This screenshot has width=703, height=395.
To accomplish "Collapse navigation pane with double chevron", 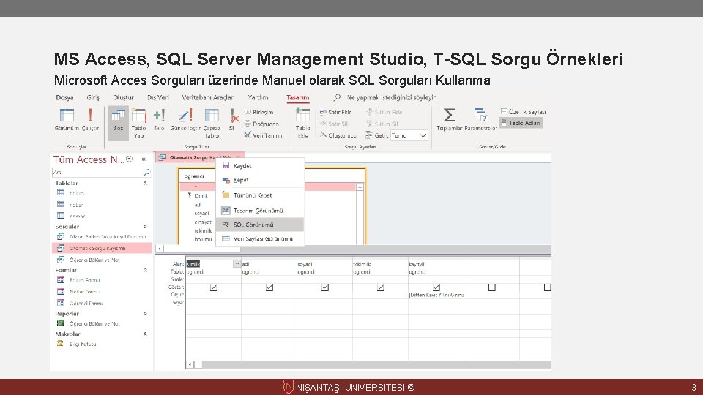I will pos(144,159).
